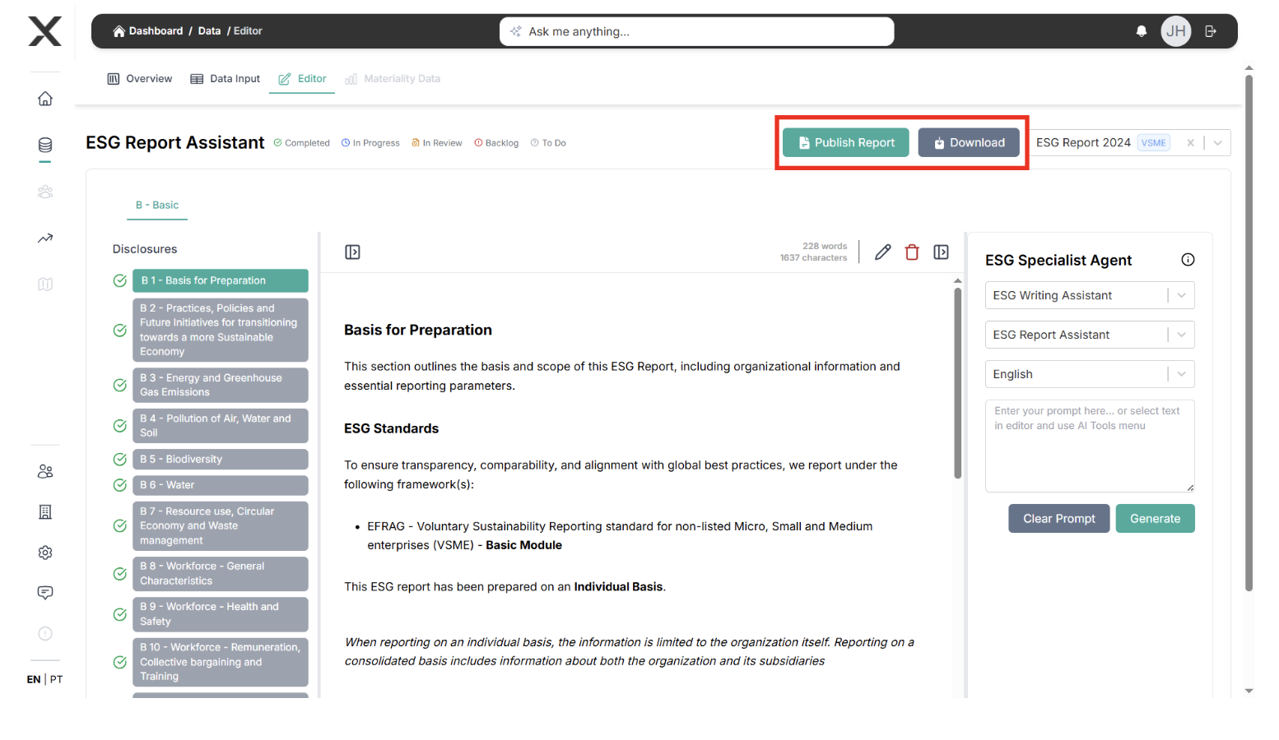Select the B - Basic tab
Viewport: 1279px width, 740px height.
(x=157, y=205)
